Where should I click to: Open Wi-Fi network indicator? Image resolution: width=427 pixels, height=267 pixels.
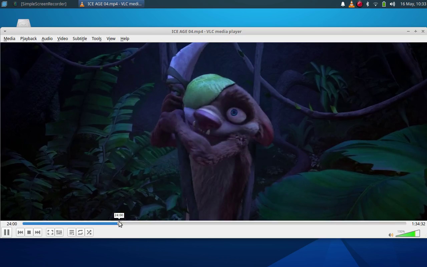click(x=376, y=4)
